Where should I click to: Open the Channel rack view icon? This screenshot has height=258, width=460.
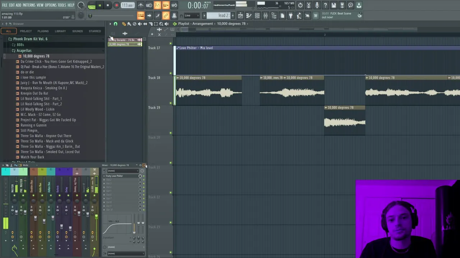[257, 15]
